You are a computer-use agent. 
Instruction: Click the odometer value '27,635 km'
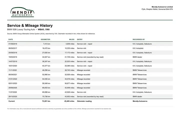click(x=46, y=52)
